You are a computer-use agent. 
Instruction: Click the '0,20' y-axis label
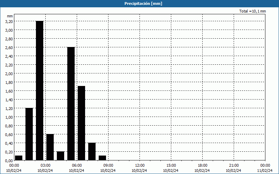point(9,152)
